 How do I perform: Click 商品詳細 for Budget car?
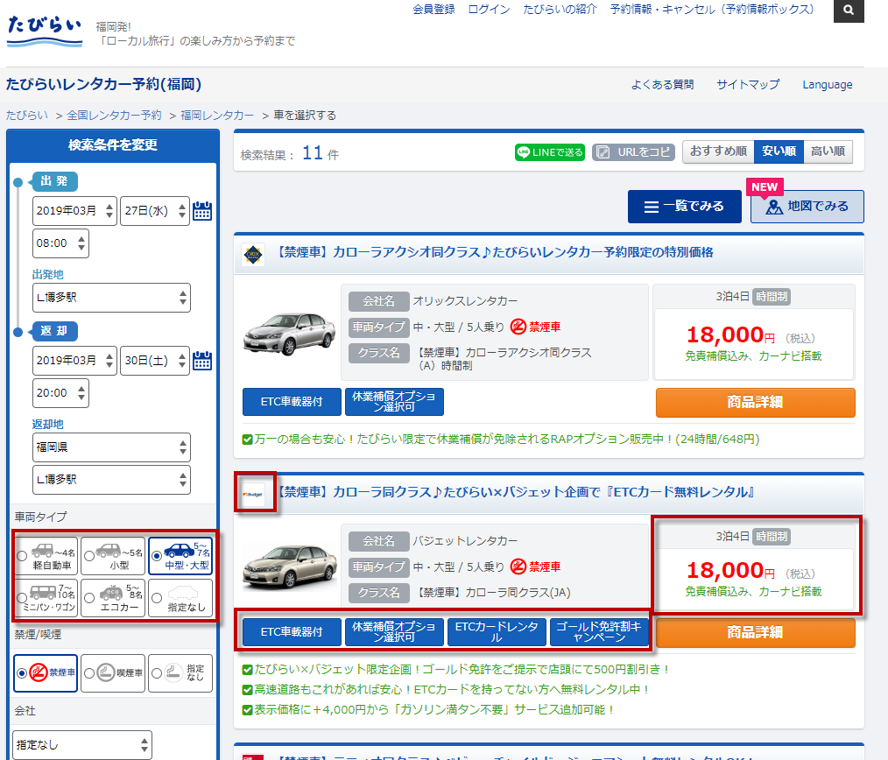pos(756,632)
